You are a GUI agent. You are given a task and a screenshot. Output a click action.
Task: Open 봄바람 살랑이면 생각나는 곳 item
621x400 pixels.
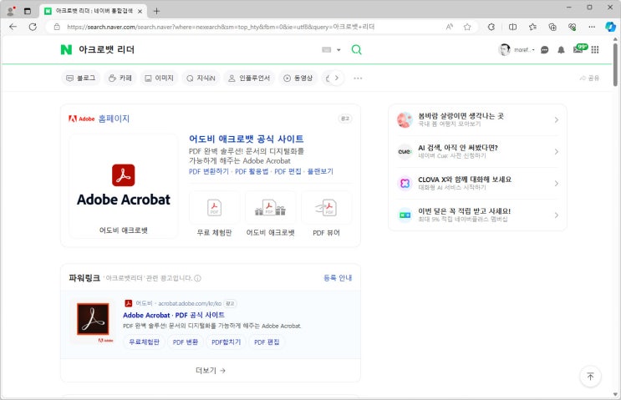point(477,119)
